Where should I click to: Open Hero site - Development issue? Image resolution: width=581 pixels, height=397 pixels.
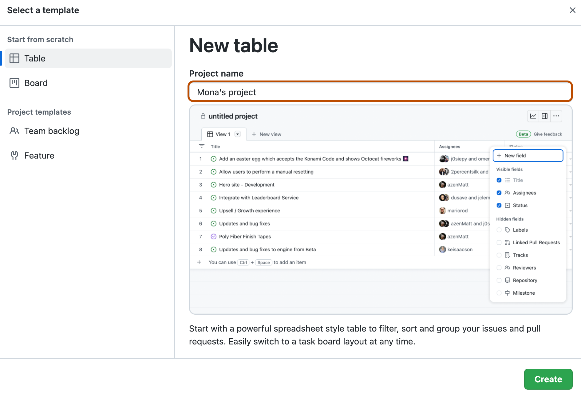tap(247, 185)
